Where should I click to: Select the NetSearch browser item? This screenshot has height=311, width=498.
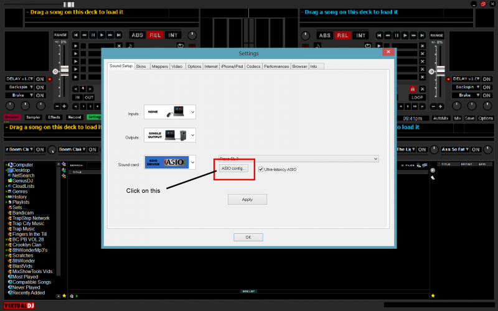pos(23,175)
